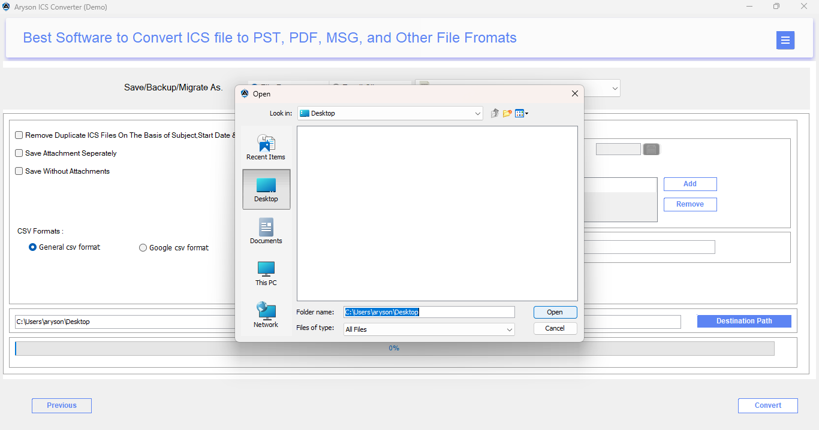Select Desktop in the dialog sidebar
Viewport: 819px width, 430px height.
click(x=266, y=189)
